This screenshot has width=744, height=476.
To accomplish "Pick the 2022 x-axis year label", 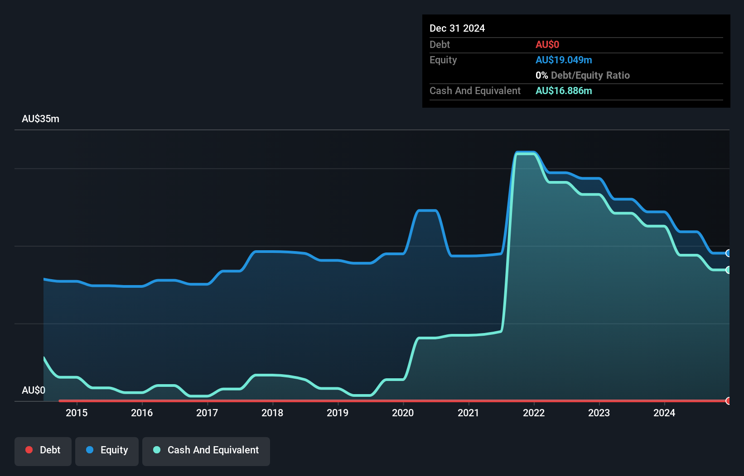I will [x=534, y=413].
